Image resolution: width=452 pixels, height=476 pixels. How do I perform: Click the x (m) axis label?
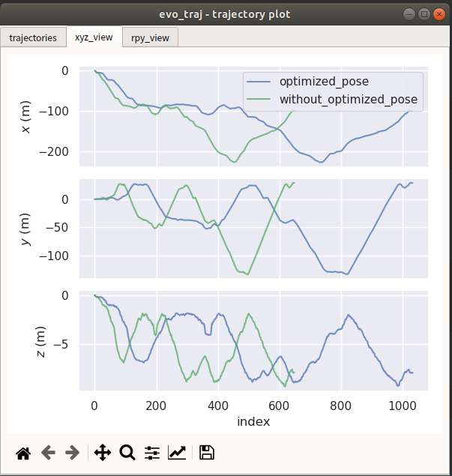point(27,117)
